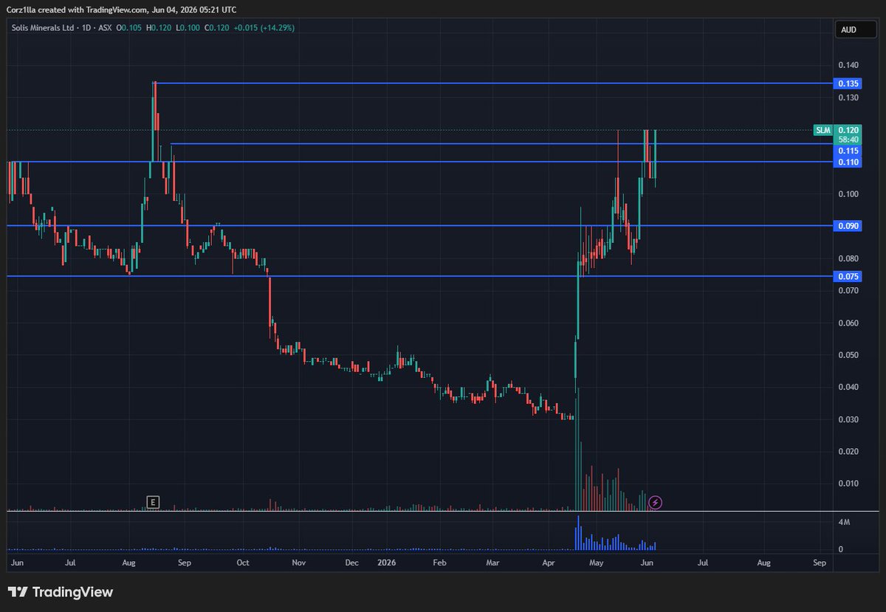
Task: Click the Oct time axis label
Action: tap(242, 563)
